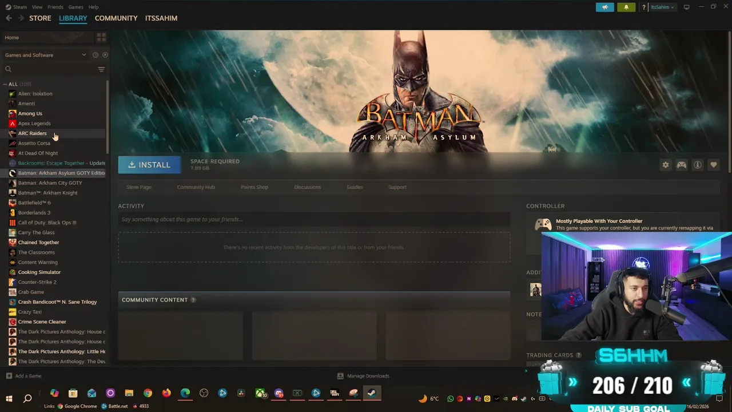Select Batman: Arkham City GOTY
The width and height of the screenshot is (732, 412).
50,183
